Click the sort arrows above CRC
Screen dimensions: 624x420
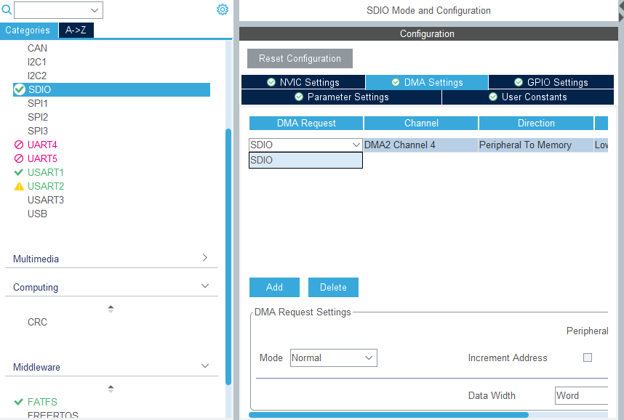(x=111, y=309)
